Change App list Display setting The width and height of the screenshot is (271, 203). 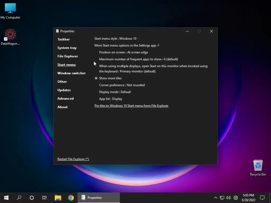111,99
